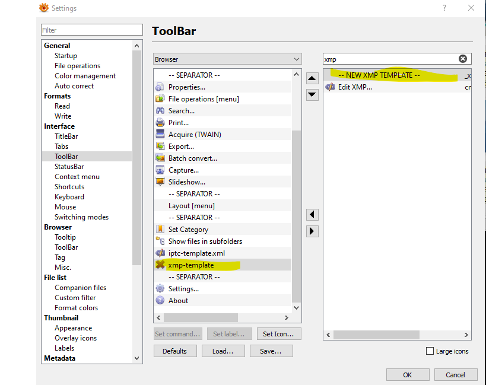The width and height of the screenshot is (486, 385).
Task: Confirm settings with OK button
Action: tap(407, 375)
